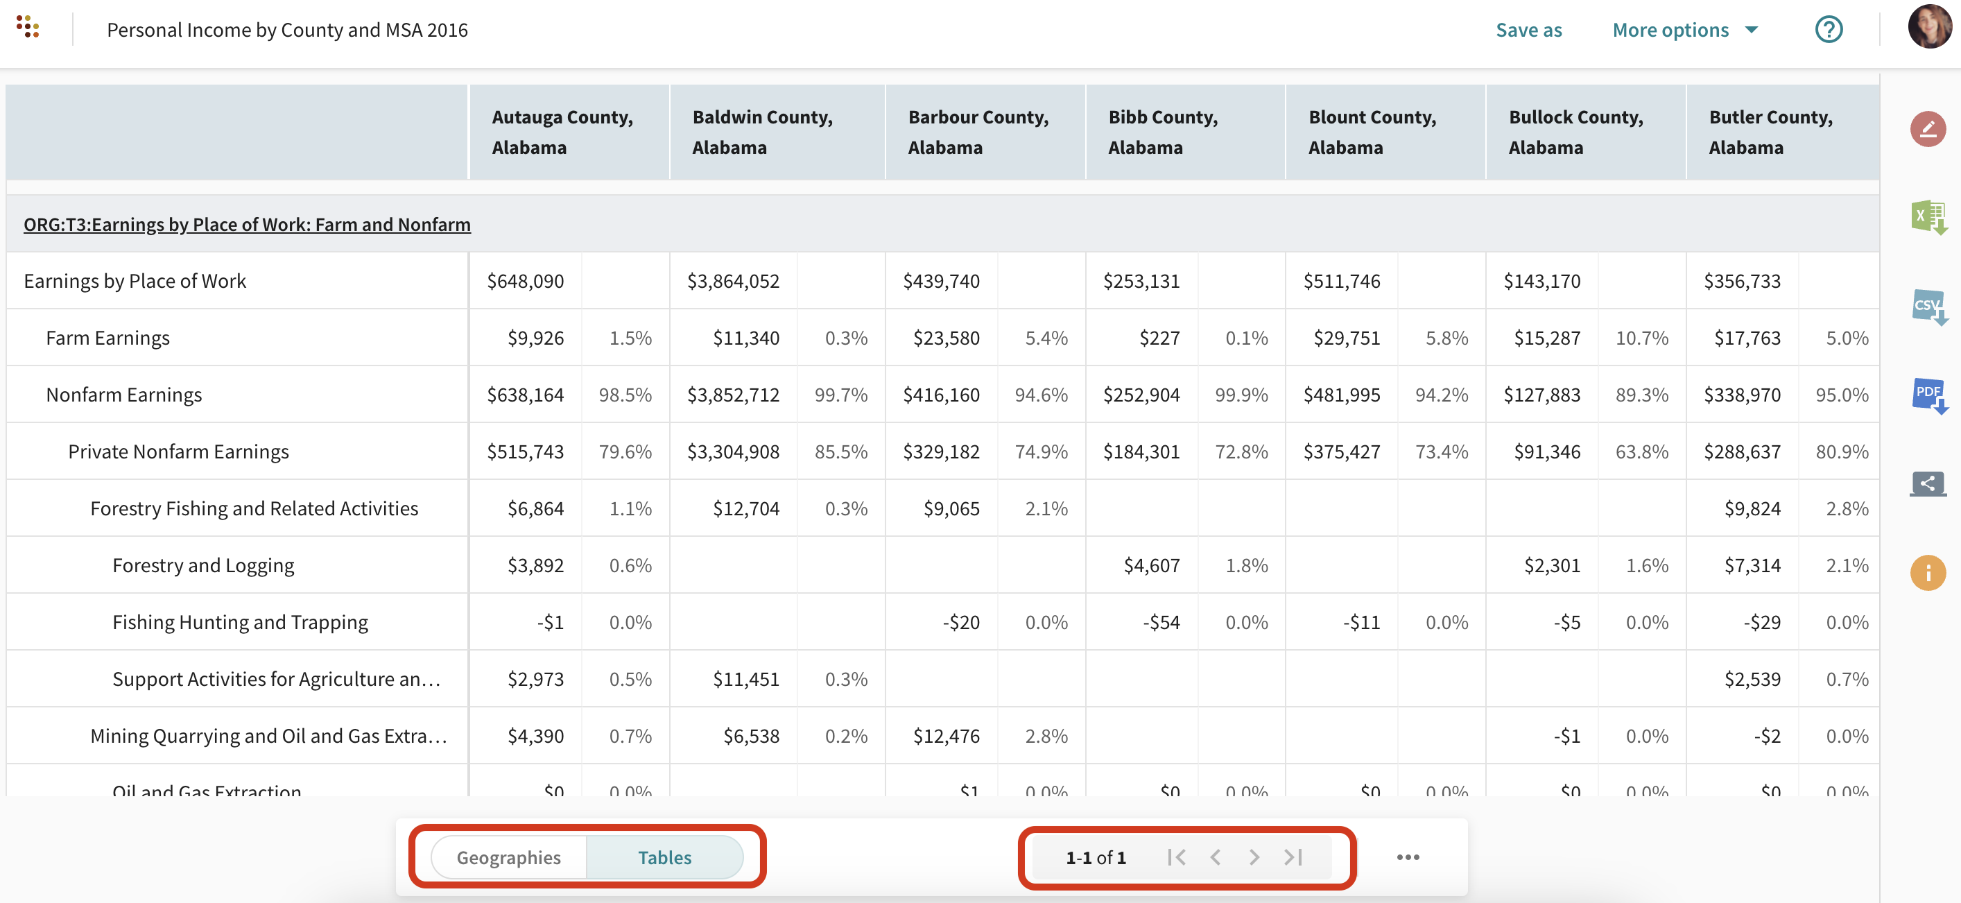
Task: Open the three-dots overflow menu
Action: (x=1408, y=857)
